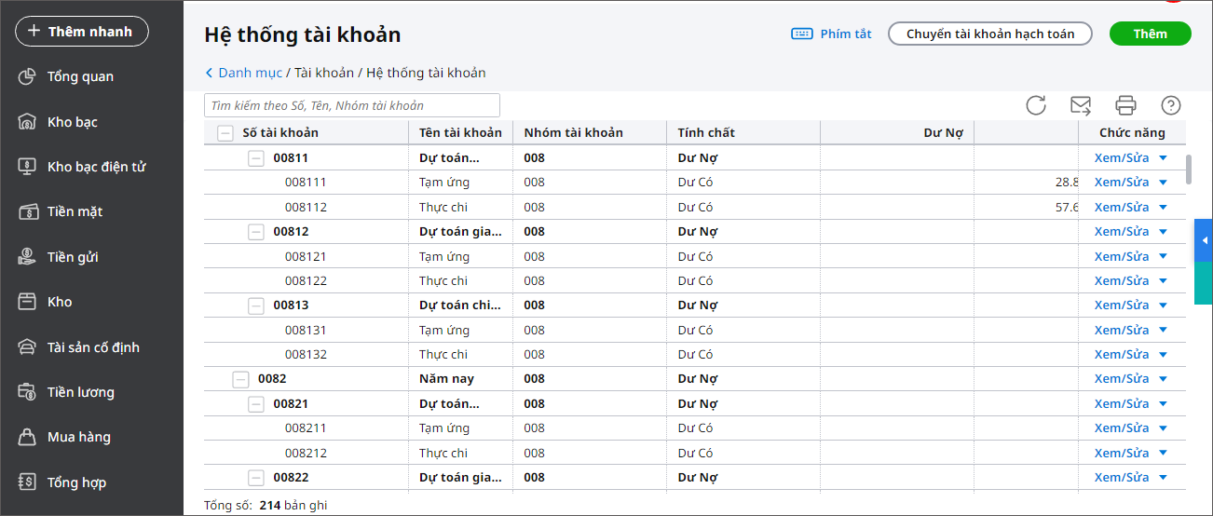The height and width of the screenshot is (516, 1213).
Task: Click the account search input field
Action: 352,105
